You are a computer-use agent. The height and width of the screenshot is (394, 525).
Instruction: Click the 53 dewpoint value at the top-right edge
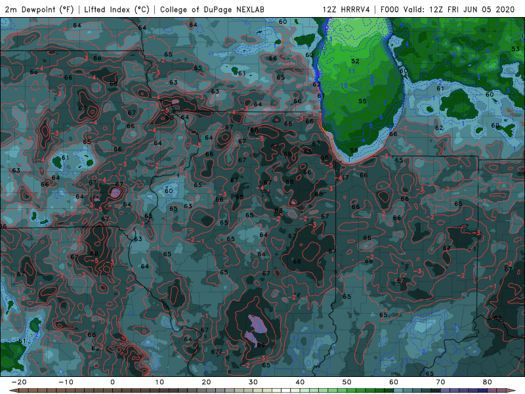(x=516, y=49)
